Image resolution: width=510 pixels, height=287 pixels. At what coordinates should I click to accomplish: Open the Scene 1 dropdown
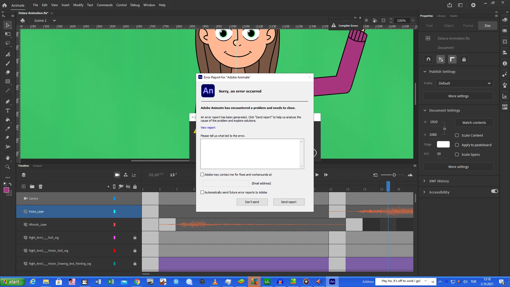[54, 20]
